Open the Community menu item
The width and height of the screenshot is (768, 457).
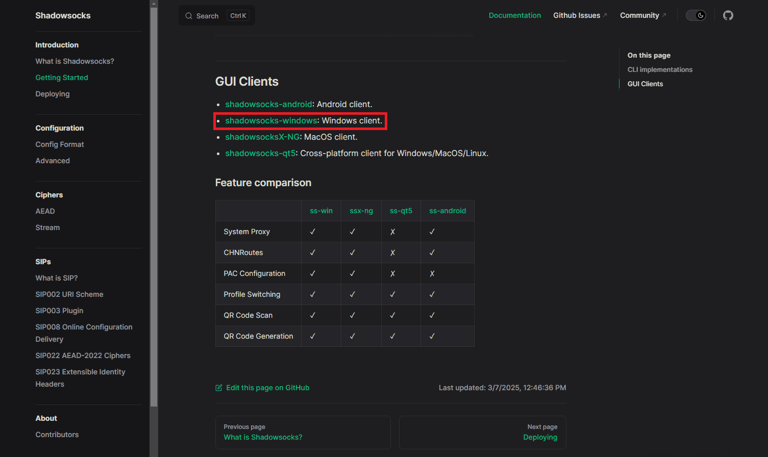point(639,15)
